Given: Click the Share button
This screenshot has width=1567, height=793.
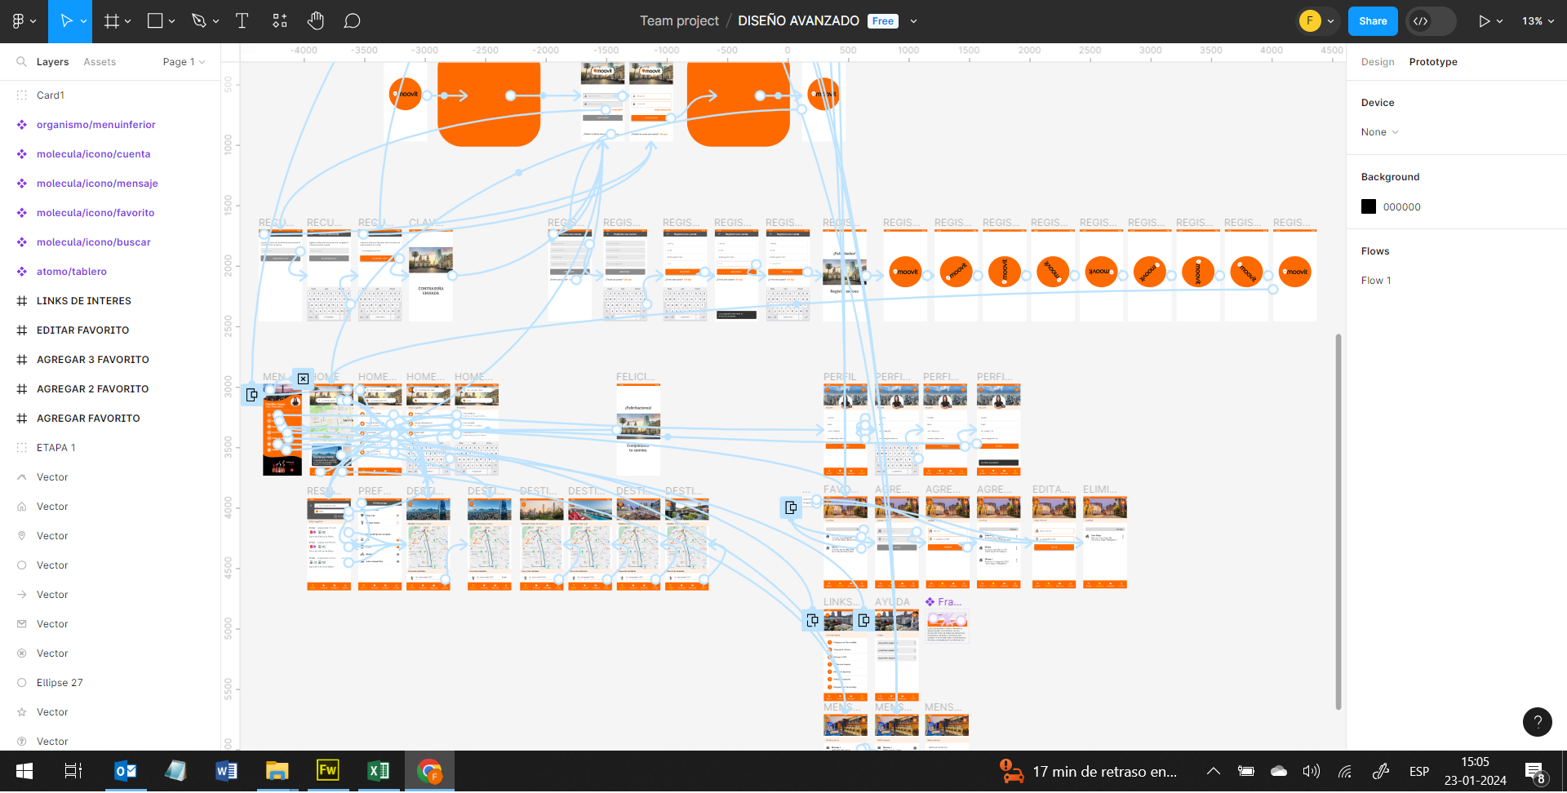Looking at the screenshot, I should [1373, 21].
